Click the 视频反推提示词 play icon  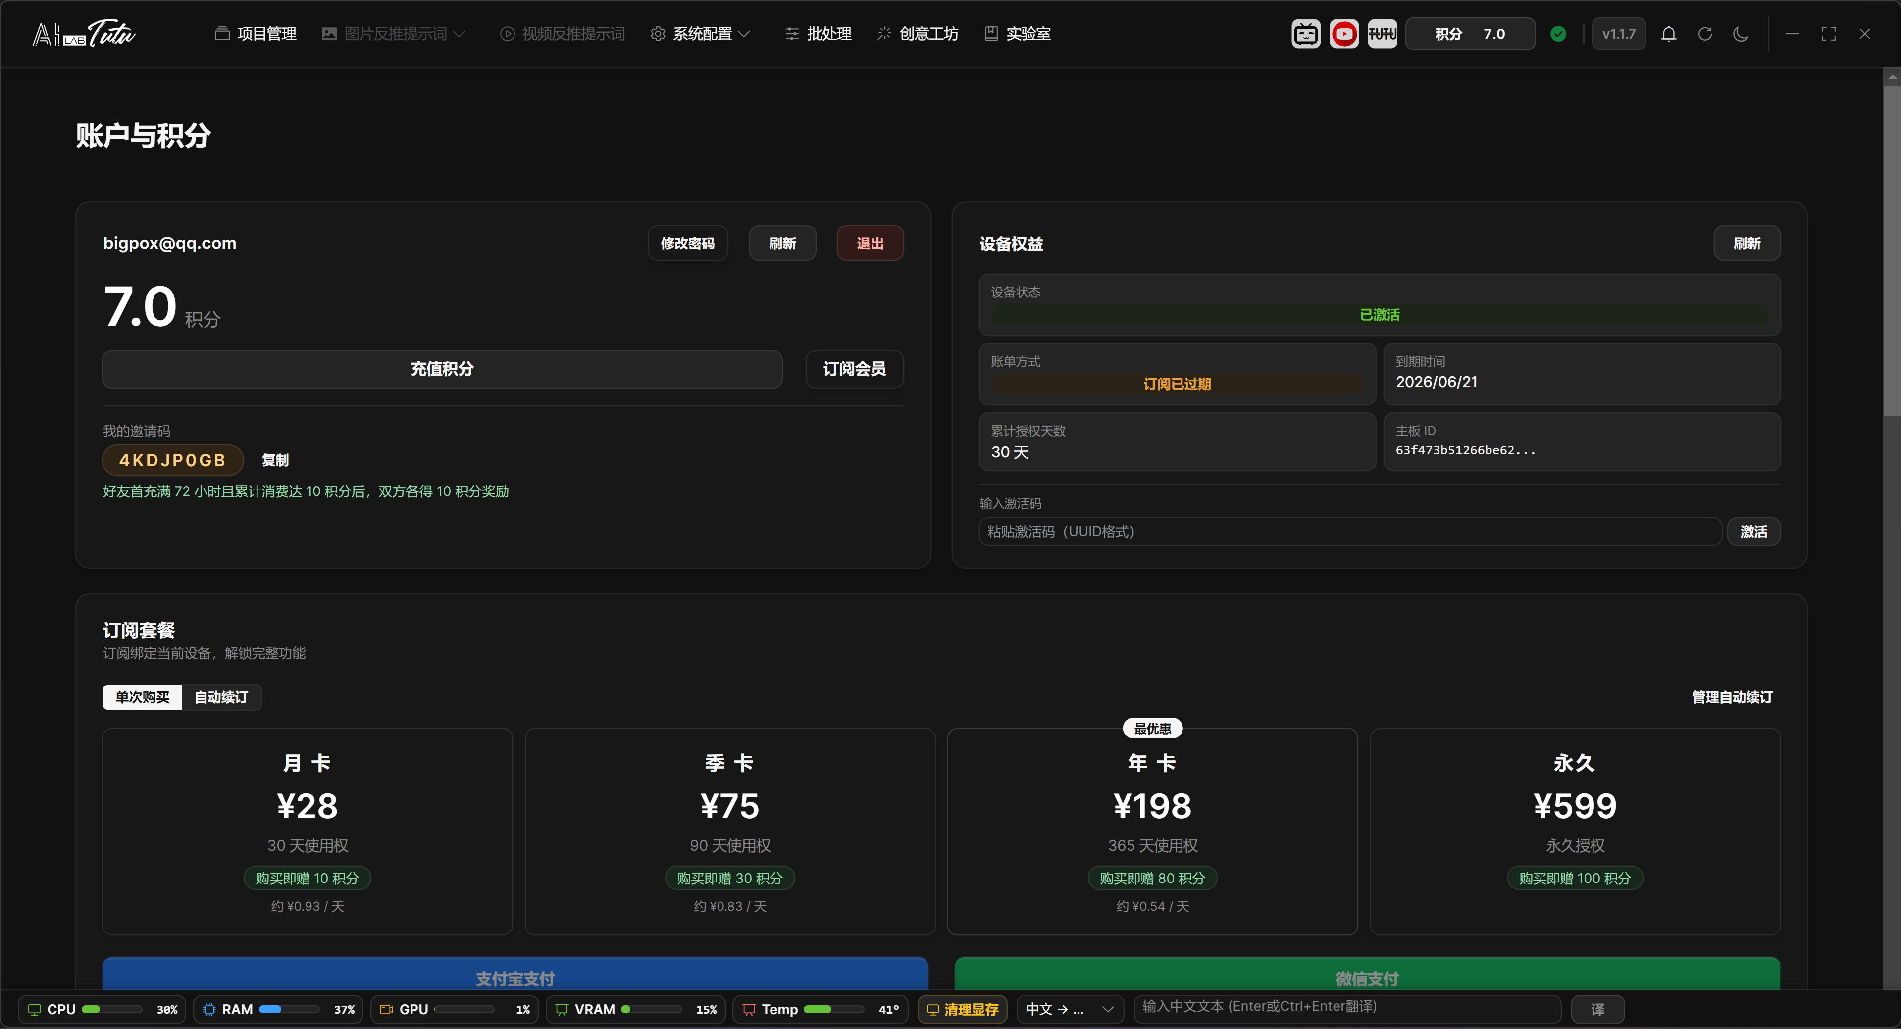507,34
